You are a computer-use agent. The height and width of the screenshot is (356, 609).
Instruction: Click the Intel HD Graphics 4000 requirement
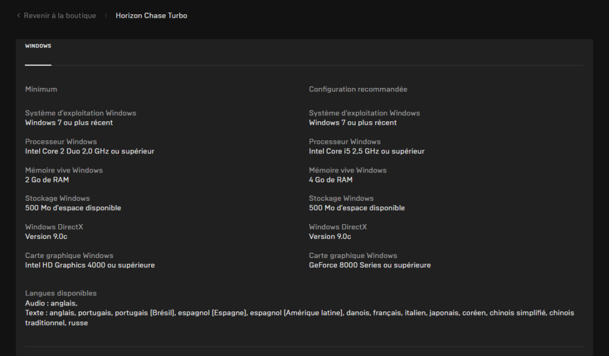[x=90, y=265]
